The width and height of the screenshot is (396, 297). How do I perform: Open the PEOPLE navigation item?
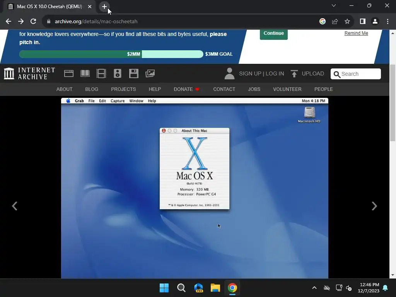coord(324,89)
